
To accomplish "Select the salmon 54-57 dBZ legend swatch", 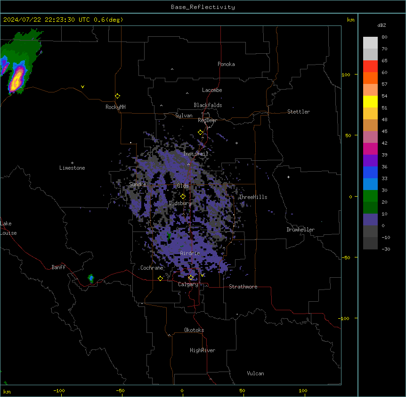I will click(x=370, y=90).
